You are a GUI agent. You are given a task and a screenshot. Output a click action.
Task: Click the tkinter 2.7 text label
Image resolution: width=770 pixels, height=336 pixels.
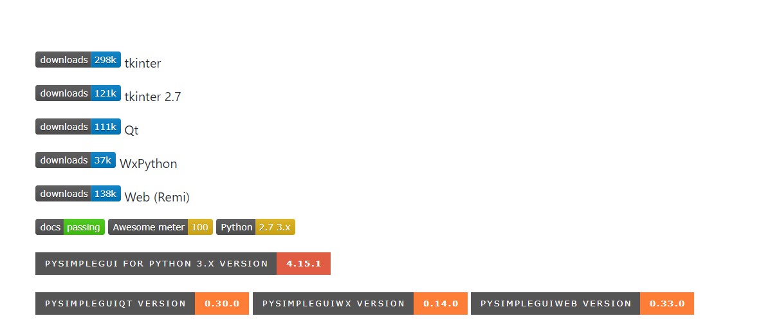152,97
